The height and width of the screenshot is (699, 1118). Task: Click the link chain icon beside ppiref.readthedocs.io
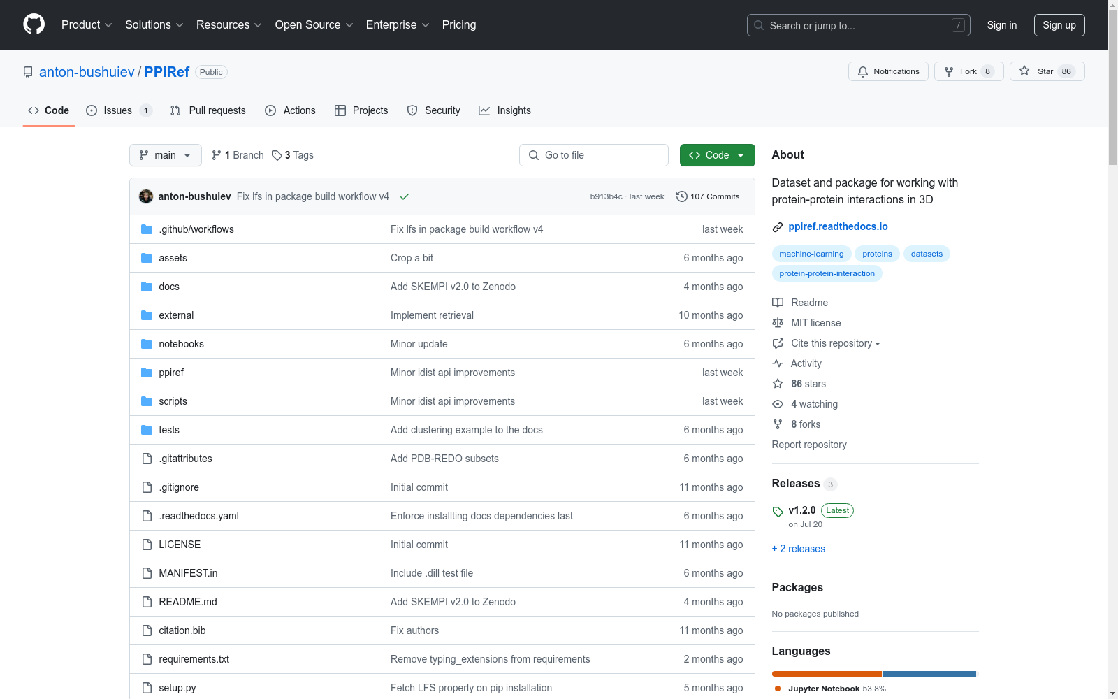coord(778,227)
